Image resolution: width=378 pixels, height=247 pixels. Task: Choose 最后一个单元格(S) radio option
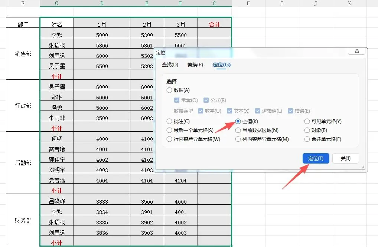click(190, 130)
